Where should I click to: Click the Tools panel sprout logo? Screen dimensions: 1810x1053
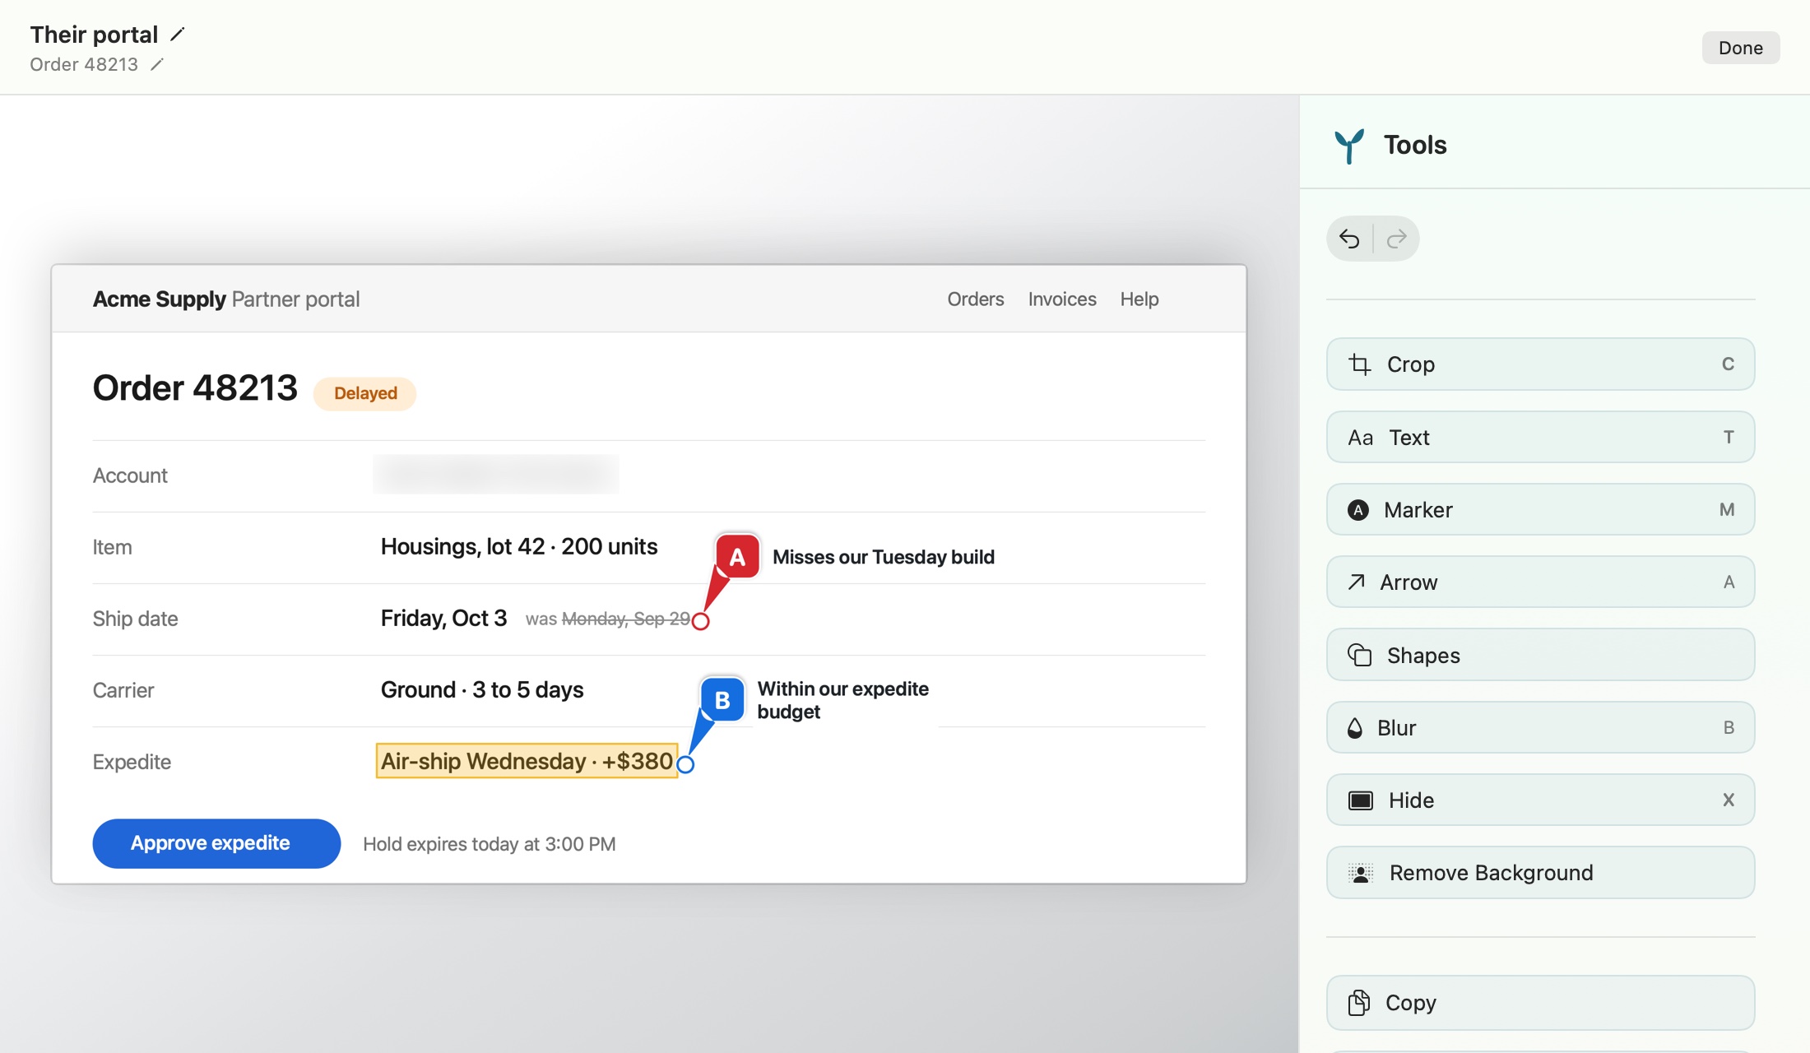[x=1349, y=146]
